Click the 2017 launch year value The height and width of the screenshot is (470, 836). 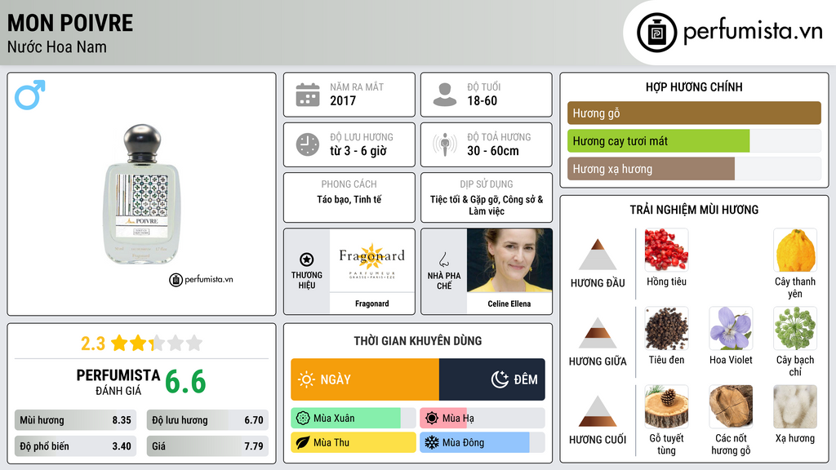[343, 100]
